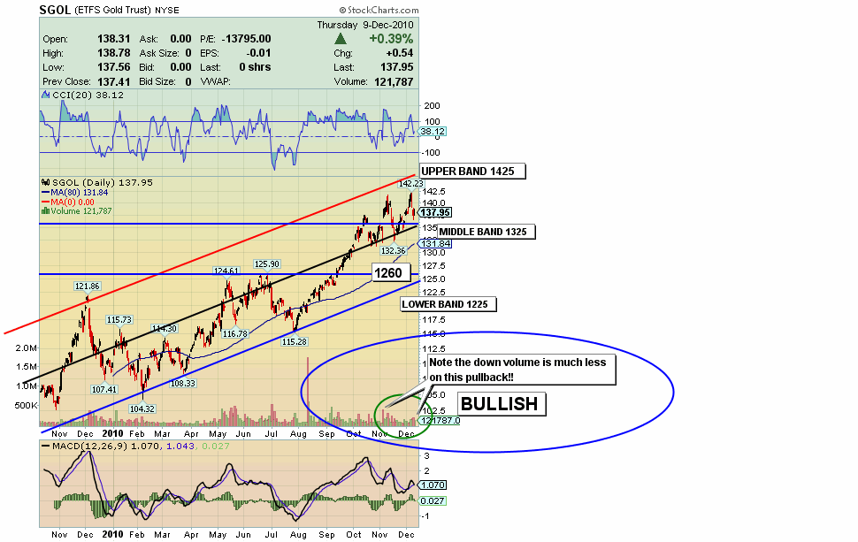The width and height of the screenshot is (858, 542).
Task: Click the MIDDLE BAND 1325 annotation label
Action: click(486, 232)
